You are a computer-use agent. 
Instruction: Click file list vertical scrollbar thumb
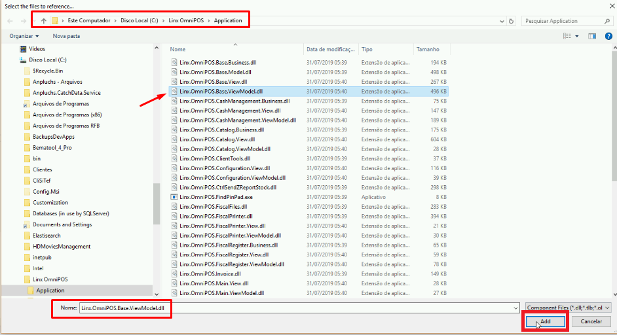(x=614, y=116)
